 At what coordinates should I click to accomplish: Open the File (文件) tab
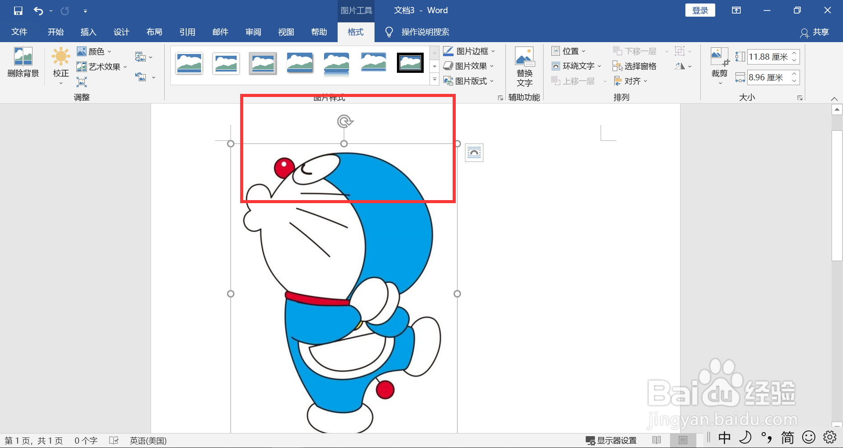pyautogui.click(x=19, y=32)
